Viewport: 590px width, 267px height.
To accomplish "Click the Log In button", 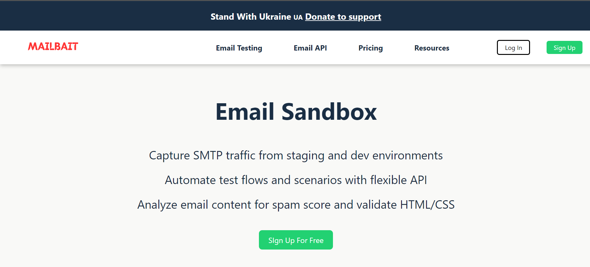I will click(x=513, y=47).
